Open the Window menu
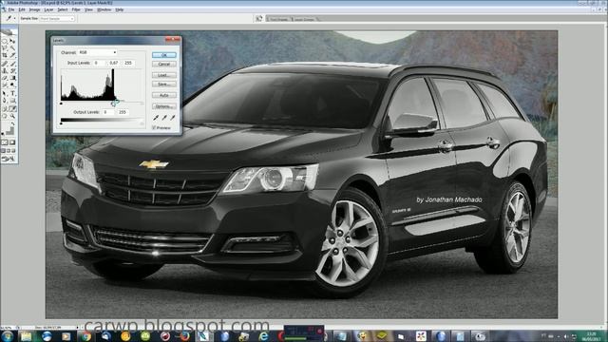 point(104,9)
